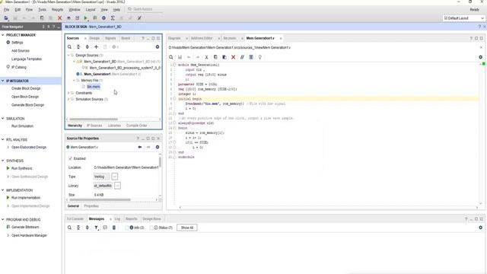
Task: Open the Default Layout dropdown
Action: (x=463, y=18)
